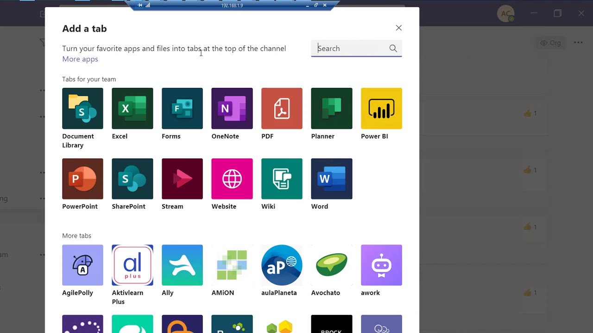Open the More apps link
This screenshot has width=593, height=333.
pyautogui.click(x=80, y=59)
